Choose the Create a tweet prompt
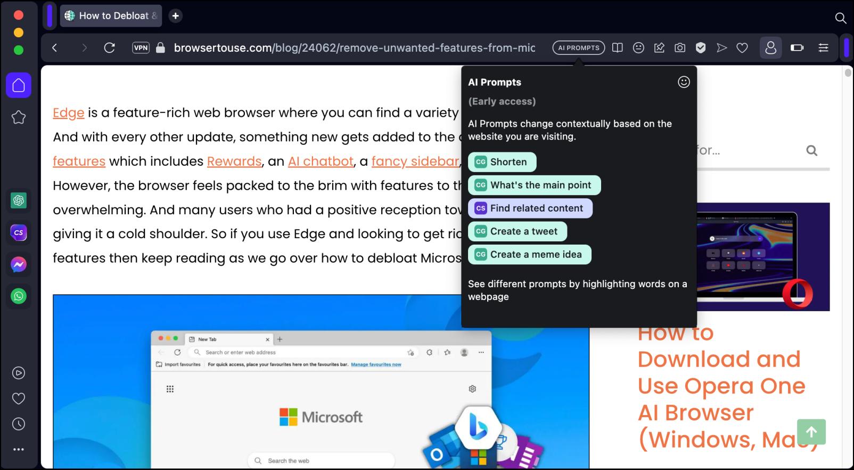The image size is (854, 470). [518, 231]
